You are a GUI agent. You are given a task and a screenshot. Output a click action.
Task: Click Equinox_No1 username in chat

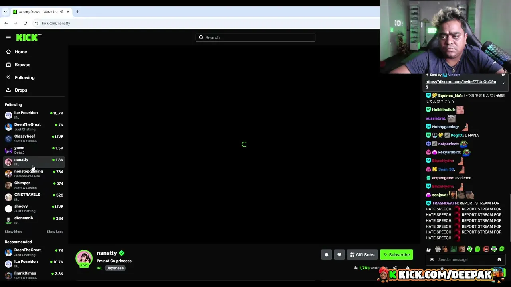[450, 96]
